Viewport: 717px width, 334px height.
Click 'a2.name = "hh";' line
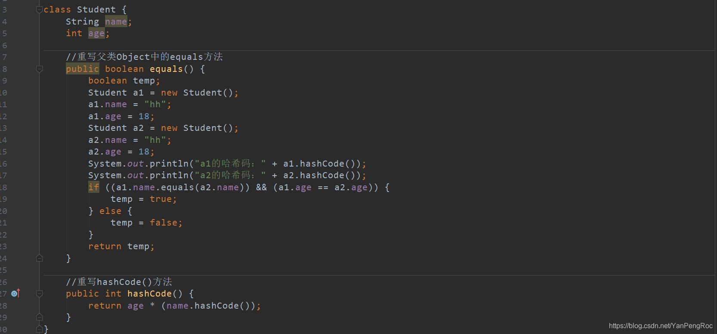coord(130,140)
